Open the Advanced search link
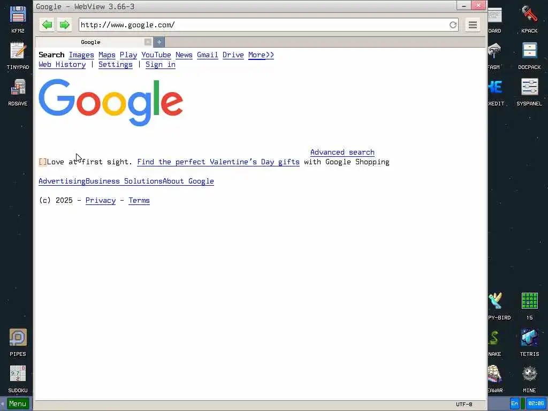 click(x=342, y=153)
